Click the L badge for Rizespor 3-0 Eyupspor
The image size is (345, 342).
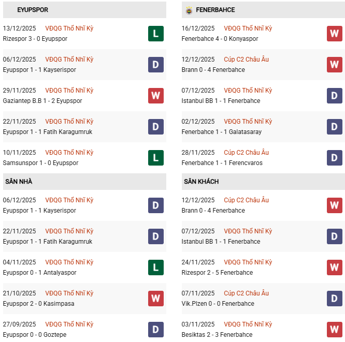[155, 34]
